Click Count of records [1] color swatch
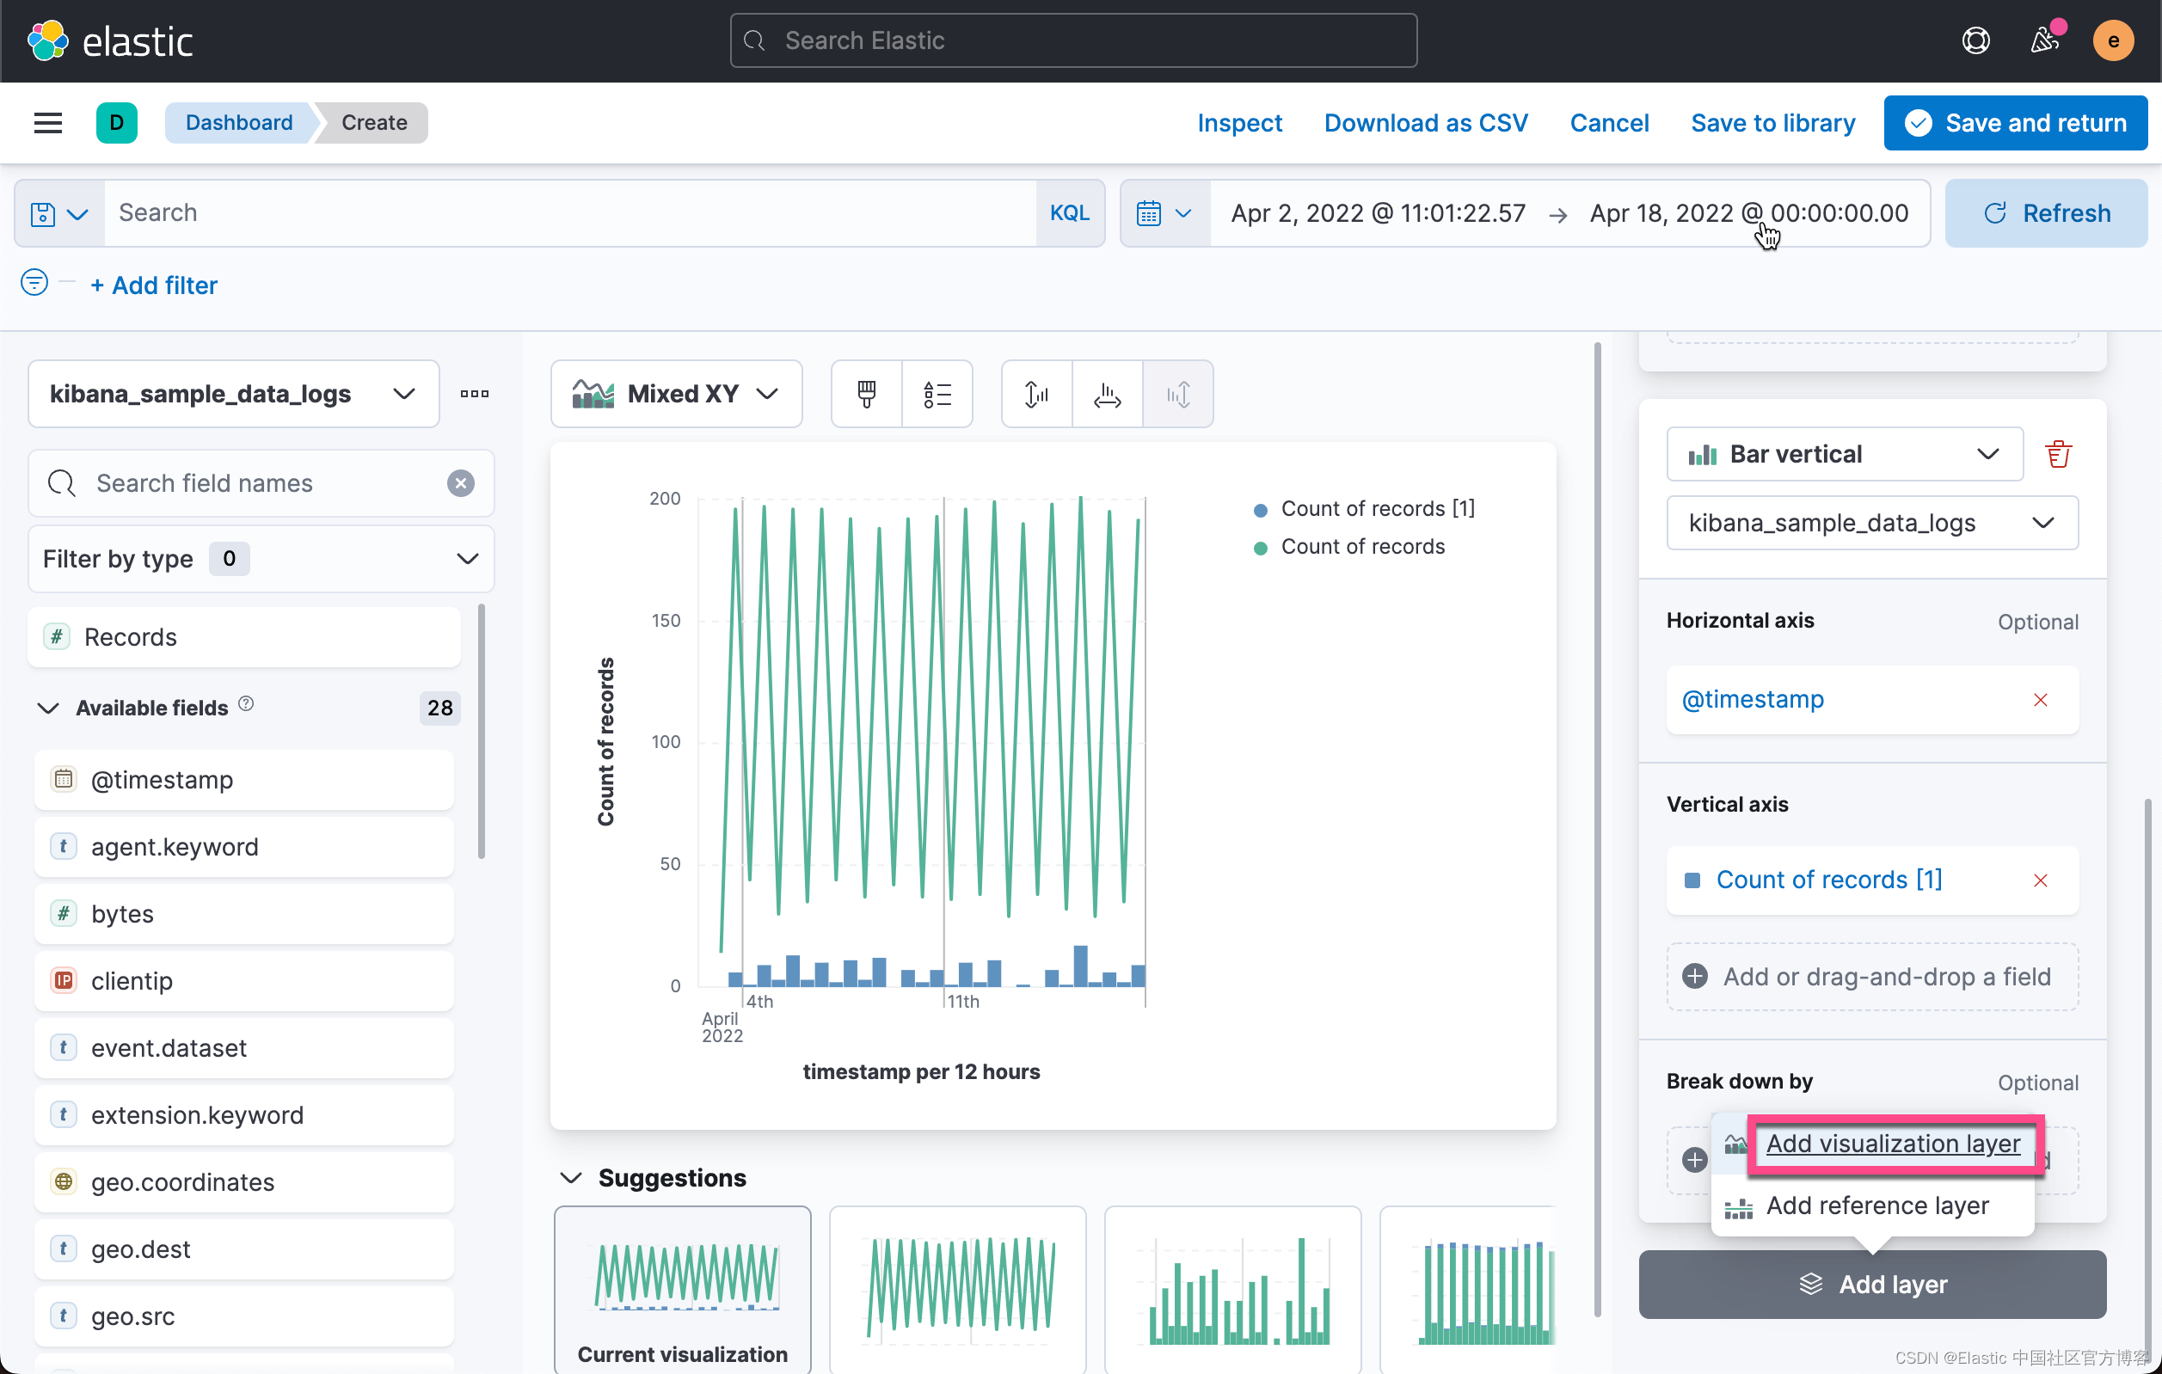The width and height of the screenshot is (2162, 1374). pyautogui.click(x=1692, y=880)
